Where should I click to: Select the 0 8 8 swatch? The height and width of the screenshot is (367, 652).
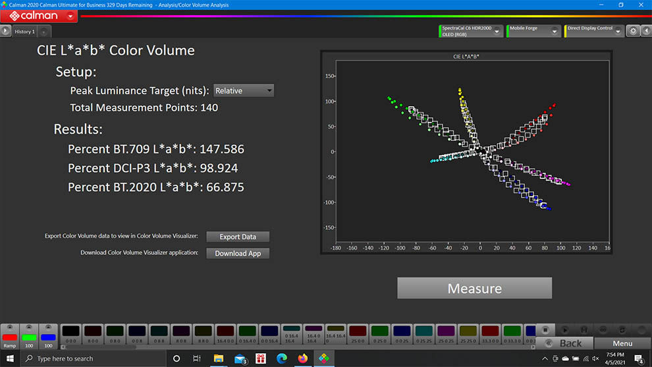pos(159,334)
